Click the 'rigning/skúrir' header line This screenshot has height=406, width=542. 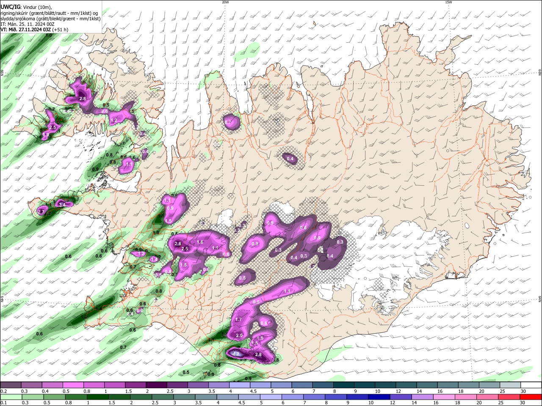click(50, 13)
